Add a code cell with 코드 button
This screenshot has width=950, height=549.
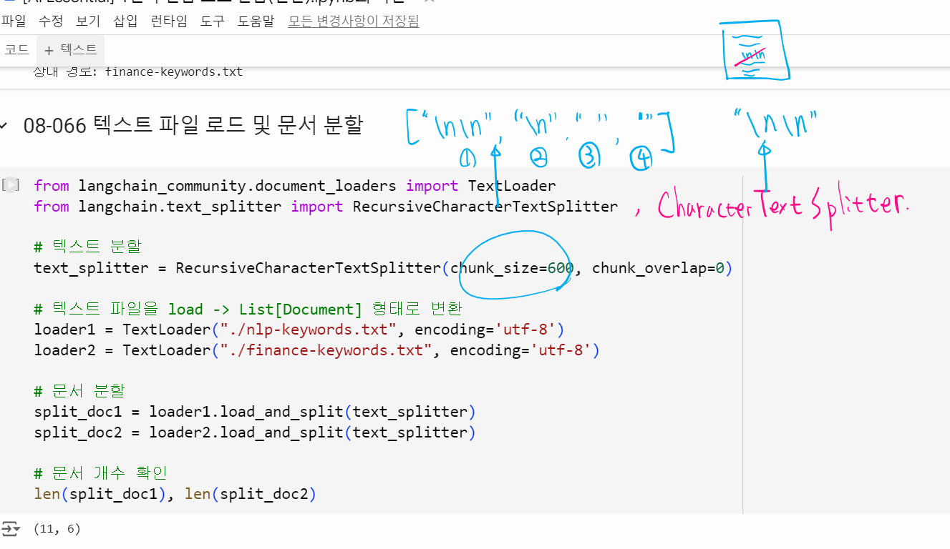click(16, 50)
